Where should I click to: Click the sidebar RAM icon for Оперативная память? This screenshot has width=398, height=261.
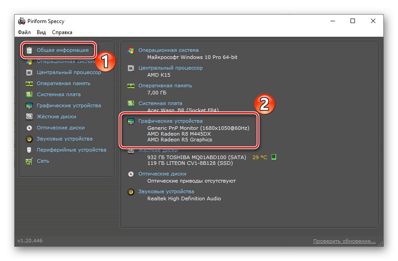(x=29, y=84)
